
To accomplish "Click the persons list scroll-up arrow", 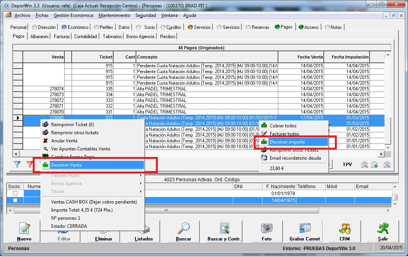I will tap(395, 187).
